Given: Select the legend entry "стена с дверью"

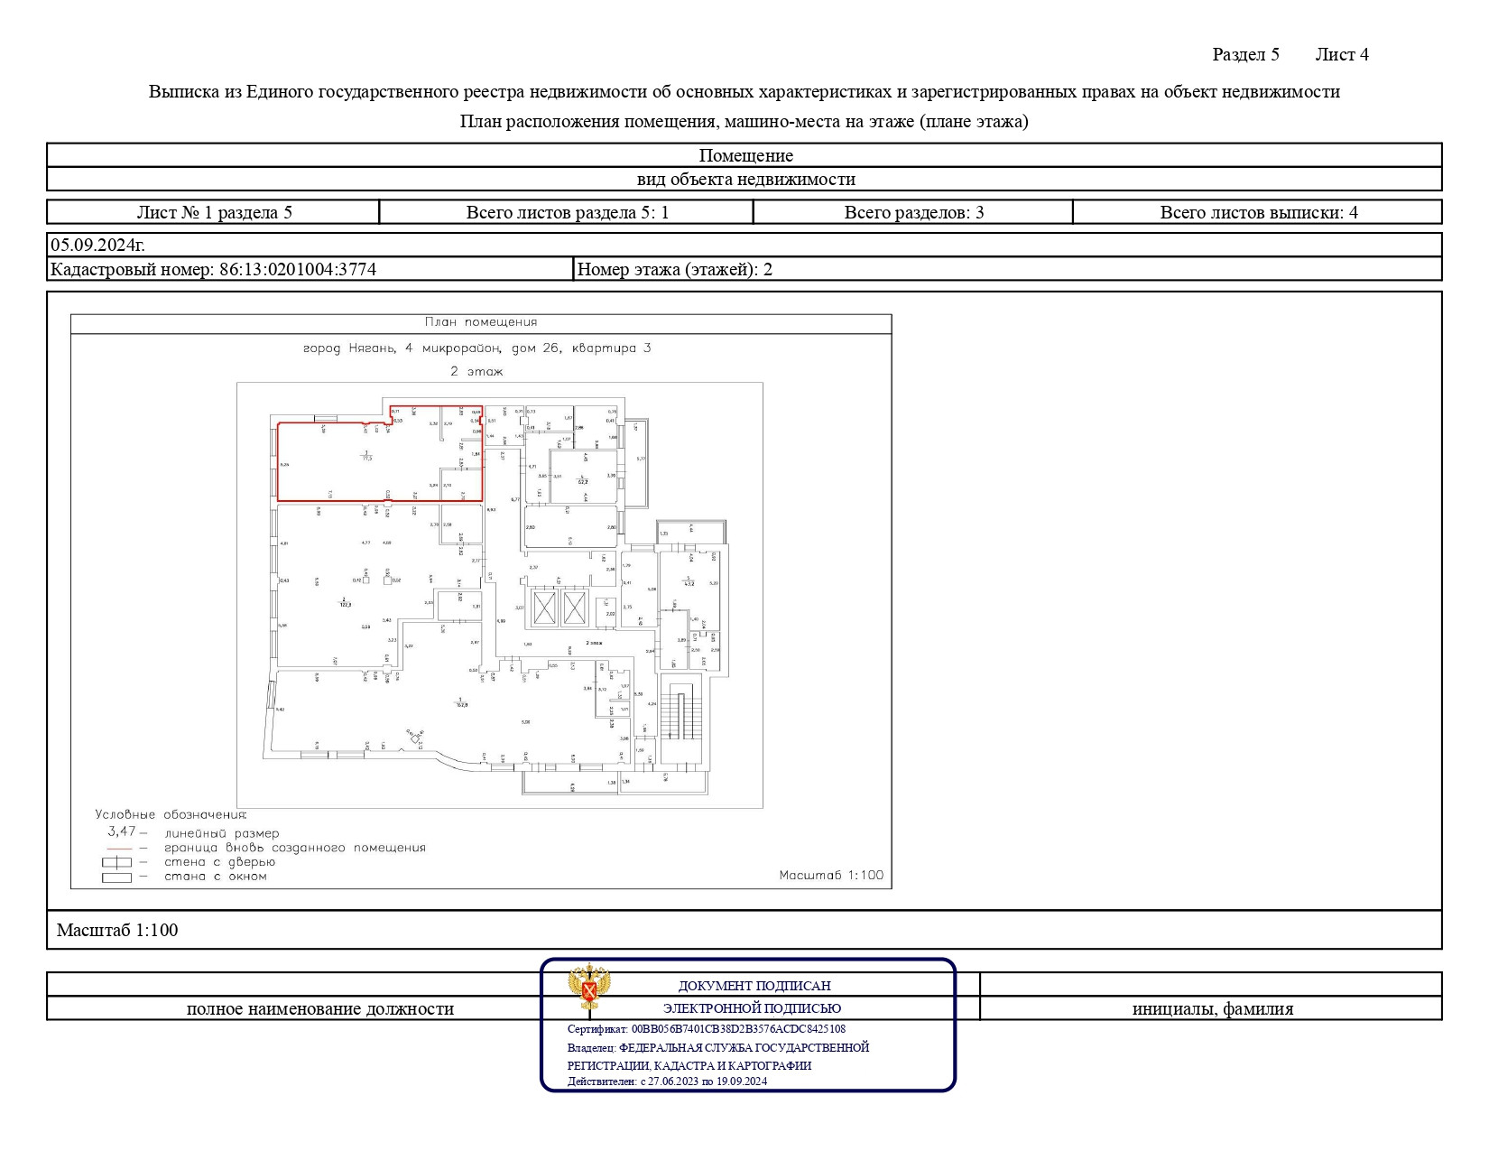Looking at the screenshot, I should point(220,862).
